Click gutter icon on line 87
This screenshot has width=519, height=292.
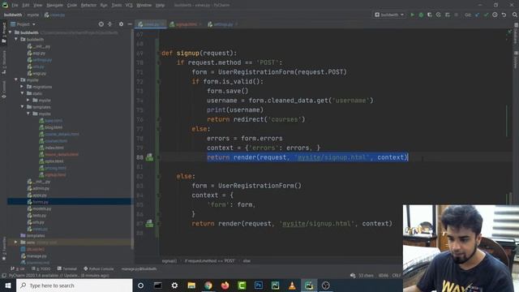[149, 224]
